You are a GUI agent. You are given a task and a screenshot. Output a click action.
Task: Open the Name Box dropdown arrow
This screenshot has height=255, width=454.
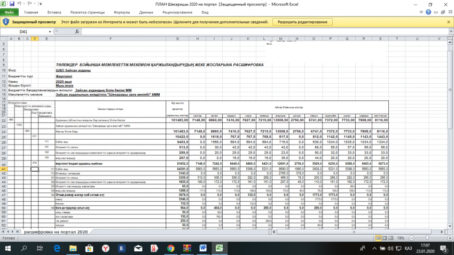50,32
